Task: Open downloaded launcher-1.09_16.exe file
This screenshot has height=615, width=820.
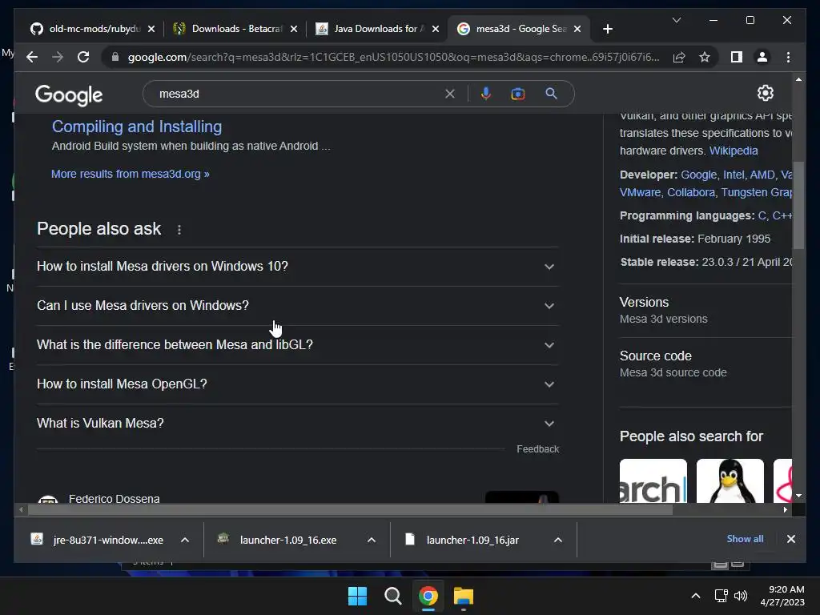Action: pos(278,540)
